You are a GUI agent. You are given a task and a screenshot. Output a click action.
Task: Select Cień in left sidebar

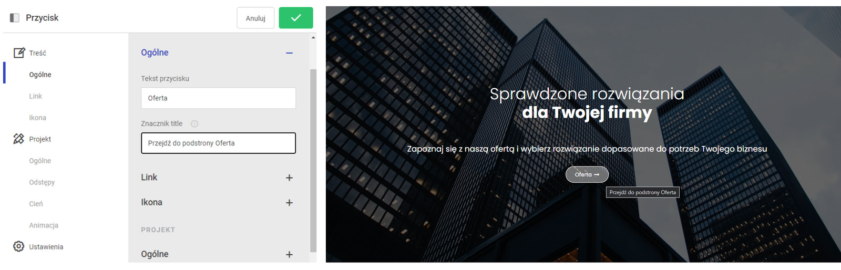click(36, 204)
